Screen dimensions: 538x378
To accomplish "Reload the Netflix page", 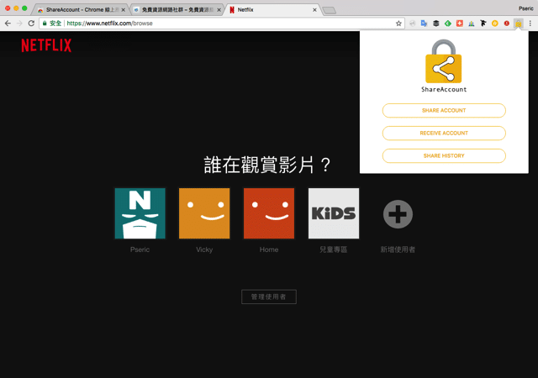I will coord(31,24).
